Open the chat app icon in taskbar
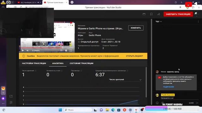 point(101,110)
